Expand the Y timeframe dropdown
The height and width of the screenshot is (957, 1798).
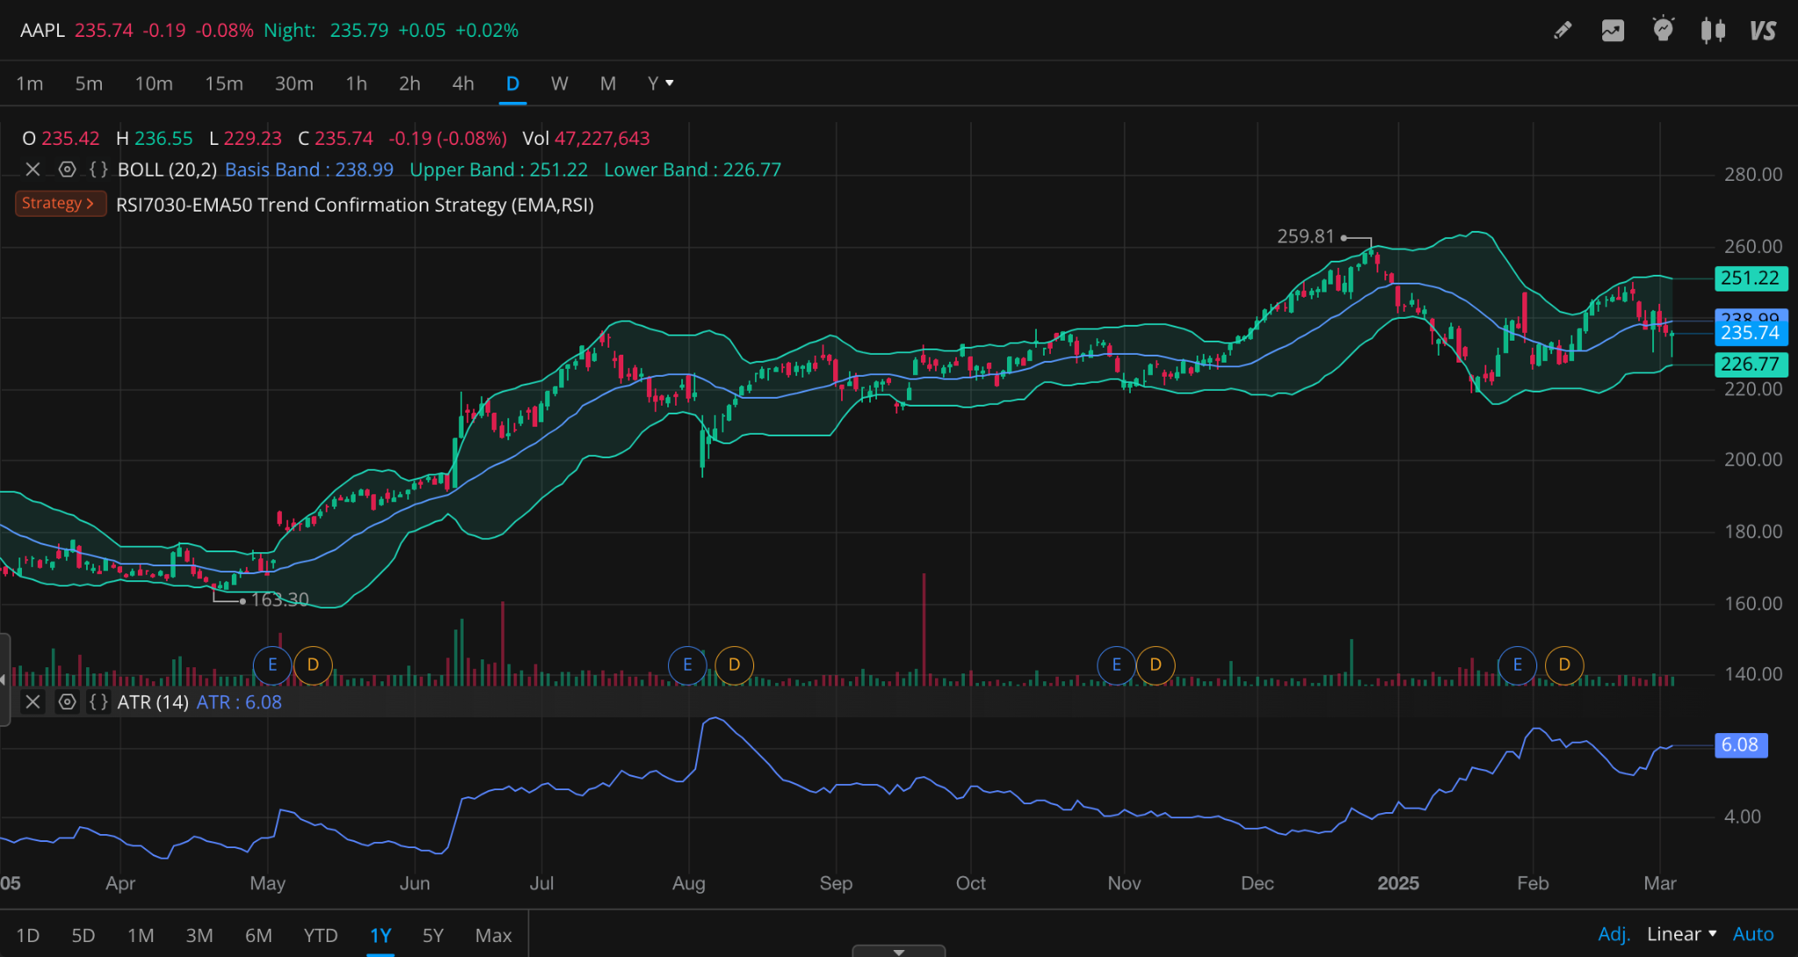(x=660, y=83)
